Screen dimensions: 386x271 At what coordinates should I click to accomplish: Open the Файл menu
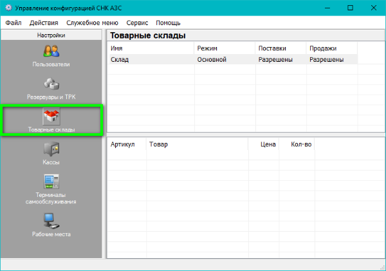tap(13, 22)
